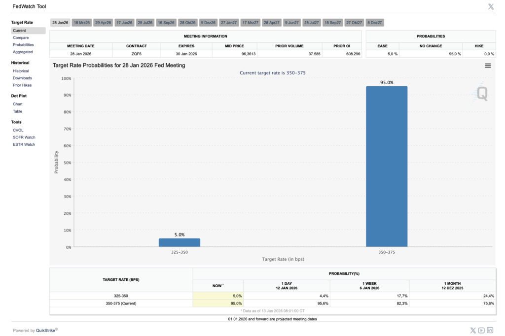Select the 28 Apr27 meeting tab
The height and width of the screenshot is (336, 505).
point(272,23)
